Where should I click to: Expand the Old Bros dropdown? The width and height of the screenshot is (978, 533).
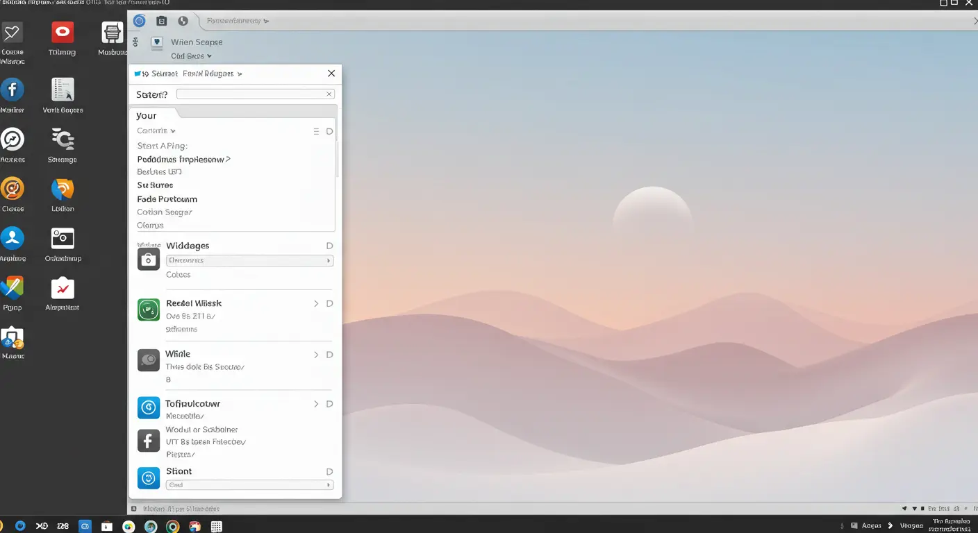pos(191,56)
